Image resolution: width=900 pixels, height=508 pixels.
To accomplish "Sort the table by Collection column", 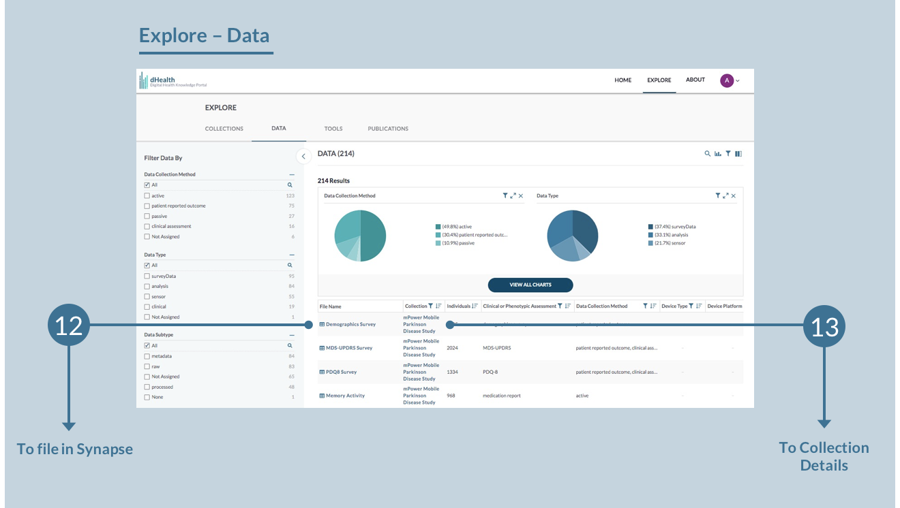I will [438, 306].
